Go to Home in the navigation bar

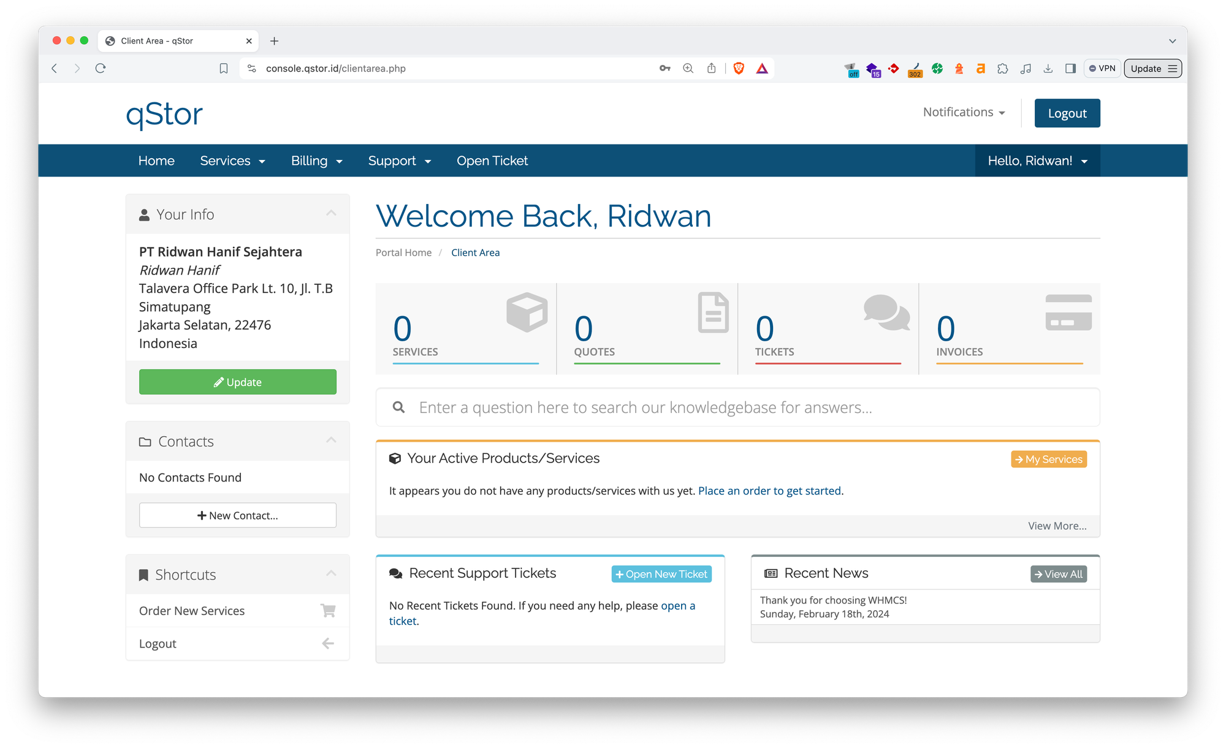pyautogui.click(x=156, y=161)
